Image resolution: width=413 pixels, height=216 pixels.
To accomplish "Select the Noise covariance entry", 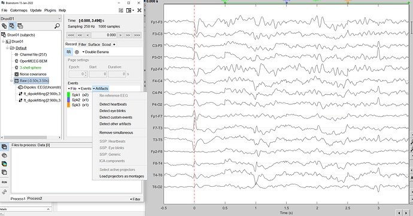I will (x=33, y=74).
